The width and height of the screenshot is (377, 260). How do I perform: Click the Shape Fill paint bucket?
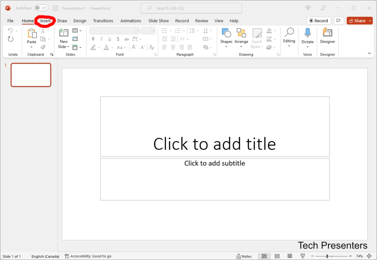269,31
